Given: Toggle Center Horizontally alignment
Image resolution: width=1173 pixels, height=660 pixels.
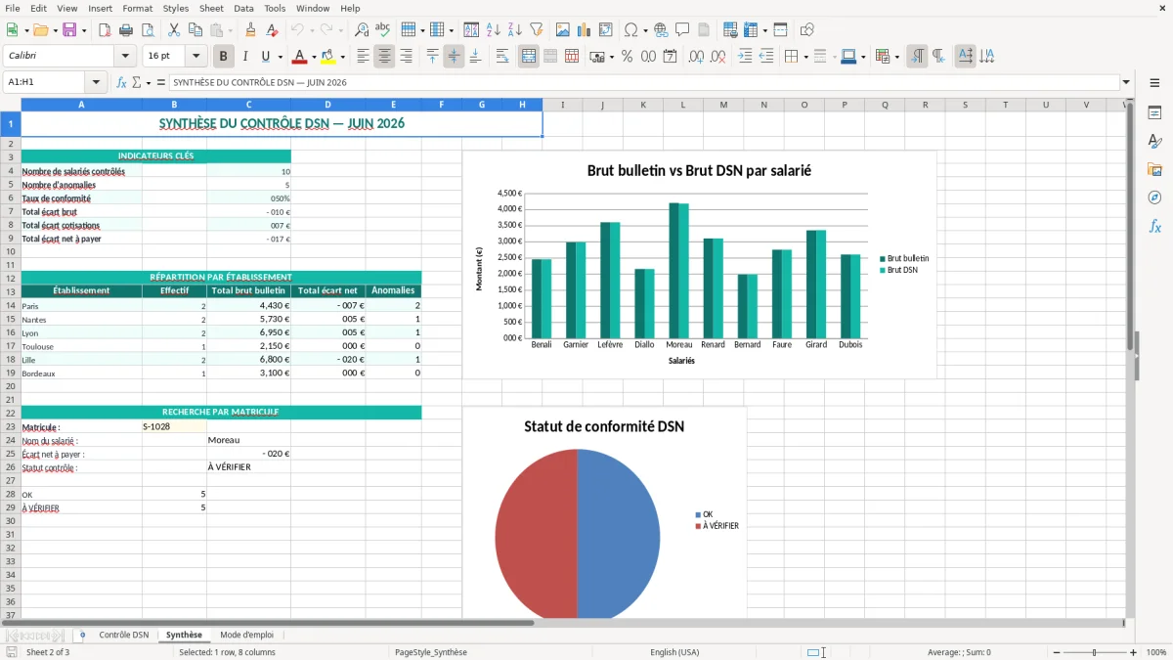Looking at the screenshot, I should pos(384,57).
